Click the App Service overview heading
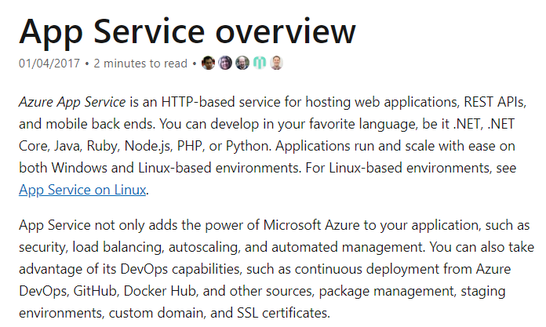The height and width of the screenshot is (327, 546). point(187,32)
